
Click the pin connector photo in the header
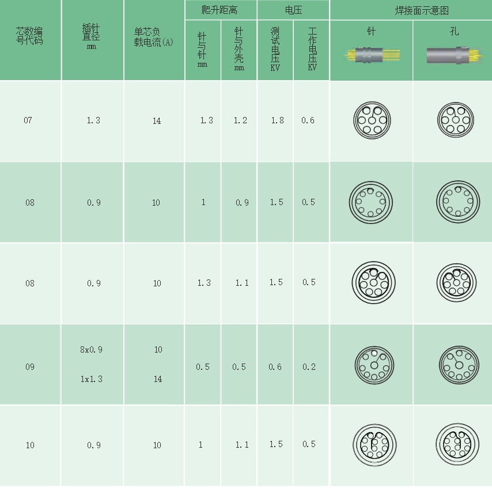[x=372, y=56]
